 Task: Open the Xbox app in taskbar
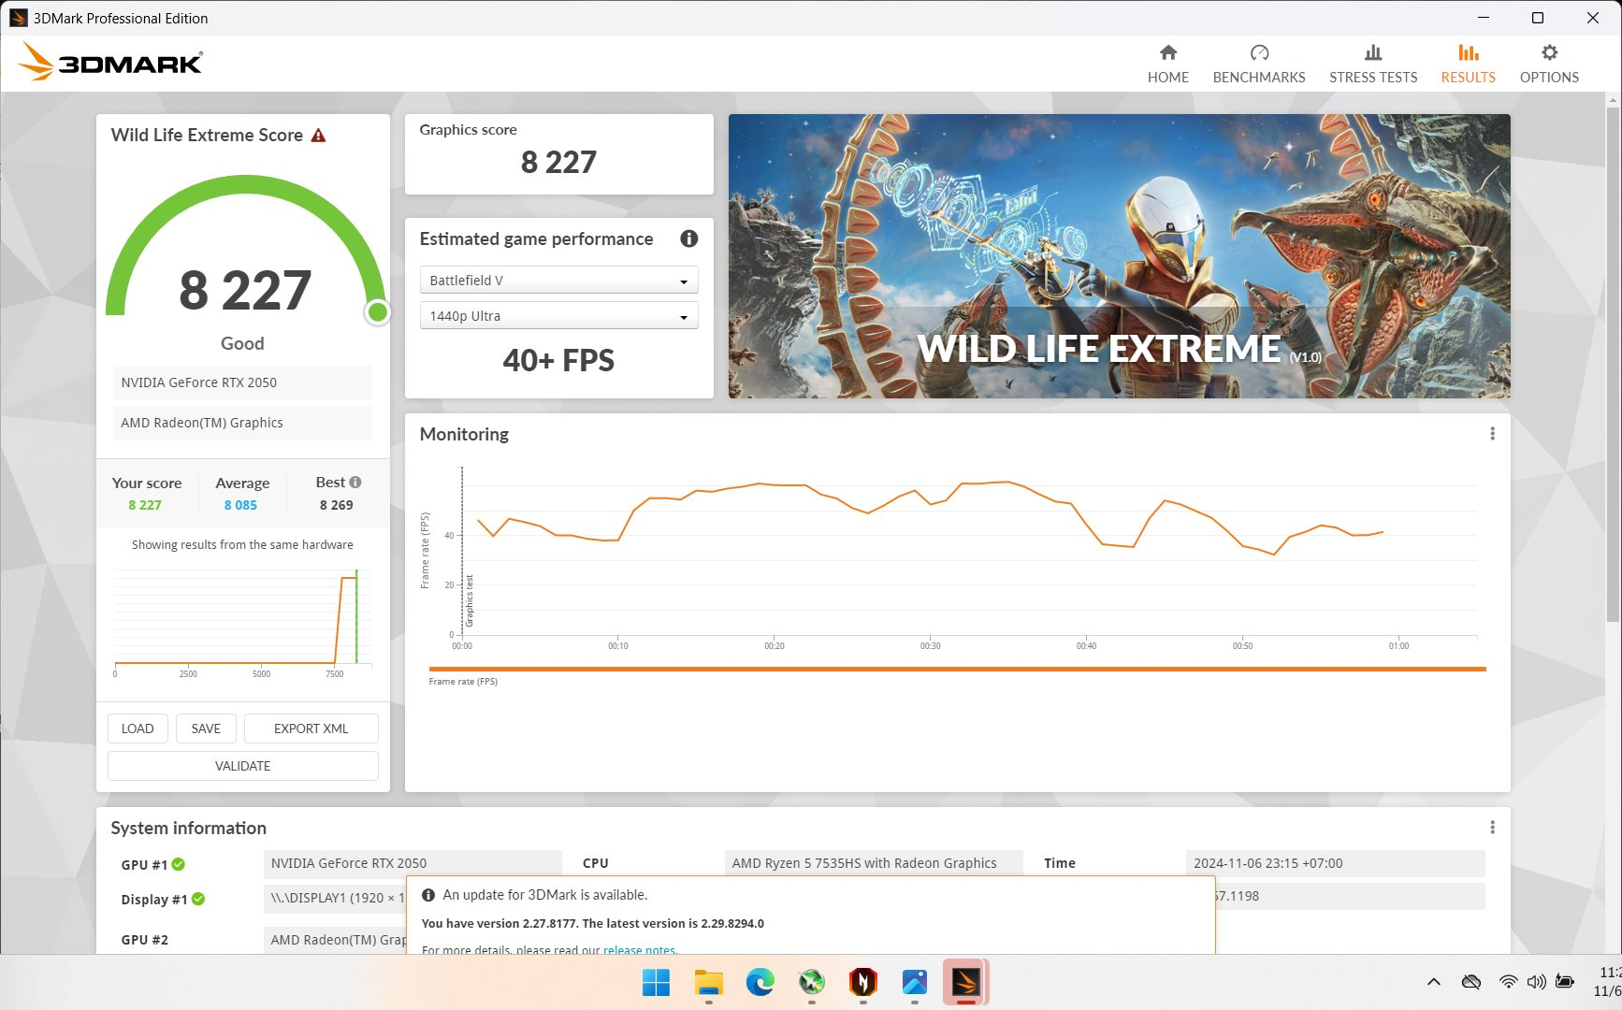(811, 983)
